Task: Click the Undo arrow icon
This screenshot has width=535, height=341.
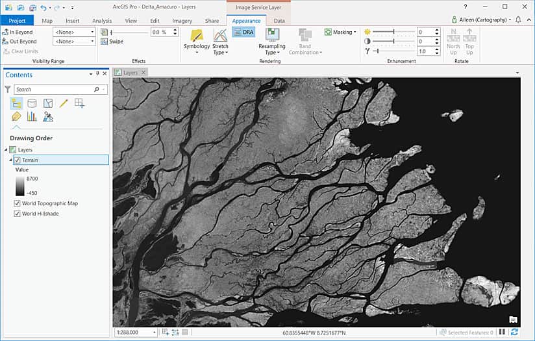Action: (x=44, y=7)
